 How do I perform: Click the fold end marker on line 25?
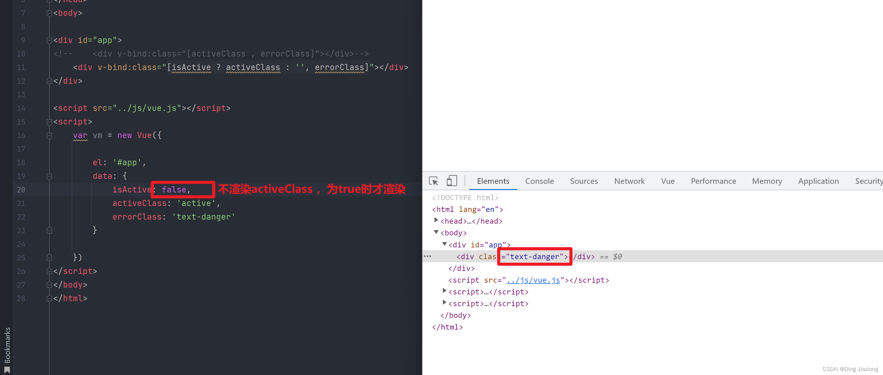(x=49, y=257)
